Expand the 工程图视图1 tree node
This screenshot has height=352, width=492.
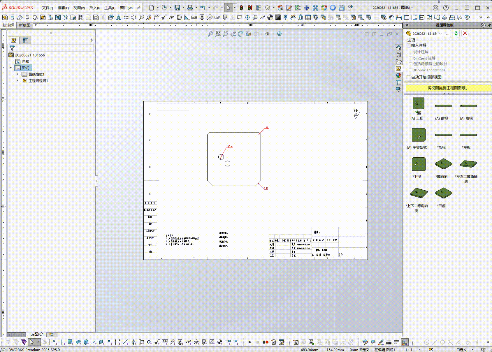17,81
